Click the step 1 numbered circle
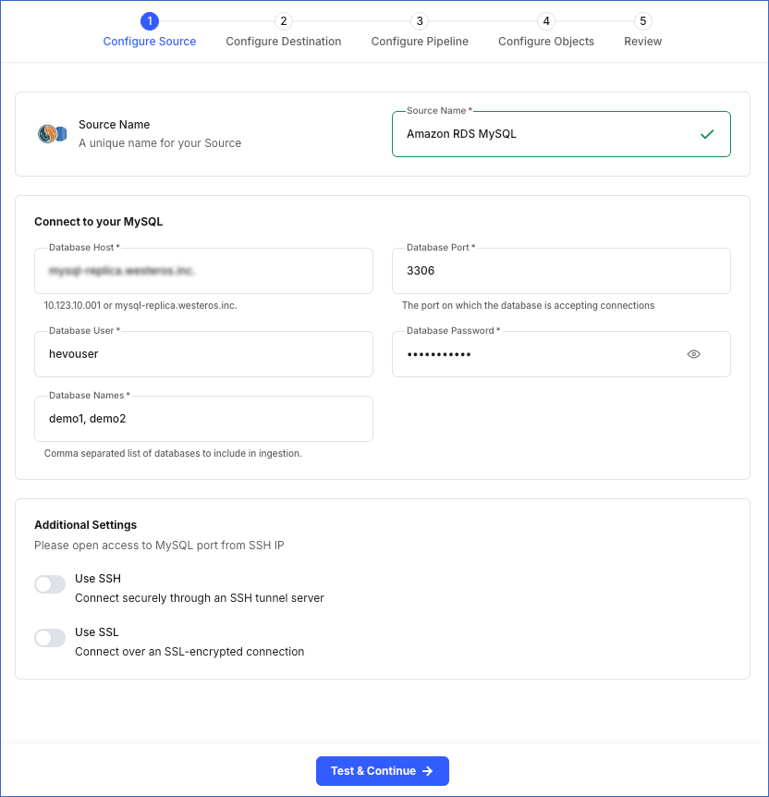 (x=150, y=20)
